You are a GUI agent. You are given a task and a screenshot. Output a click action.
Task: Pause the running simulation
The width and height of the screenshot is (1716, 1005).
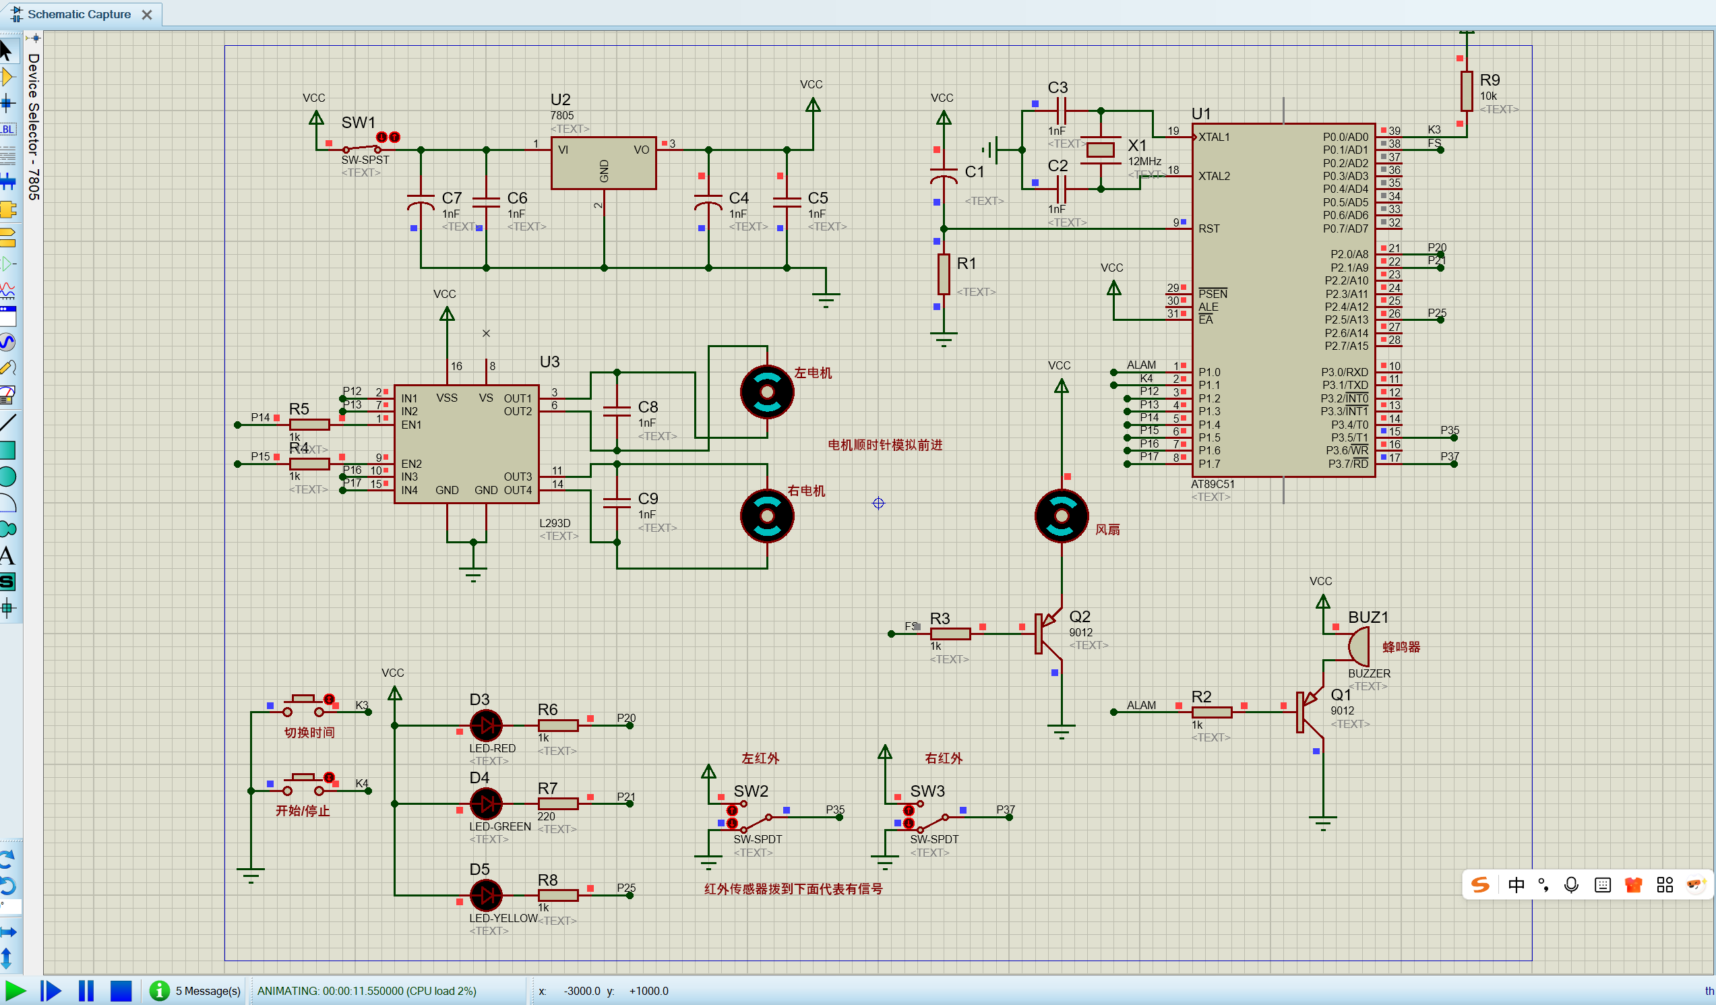(86, 991)
